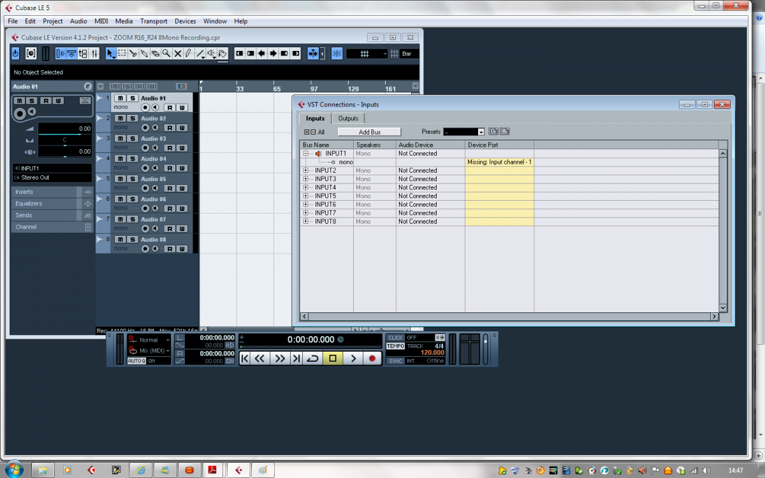Viewport: 765px width, 478px height.
Task: Expand the INPUT2 bus
Action: point(306,171)
